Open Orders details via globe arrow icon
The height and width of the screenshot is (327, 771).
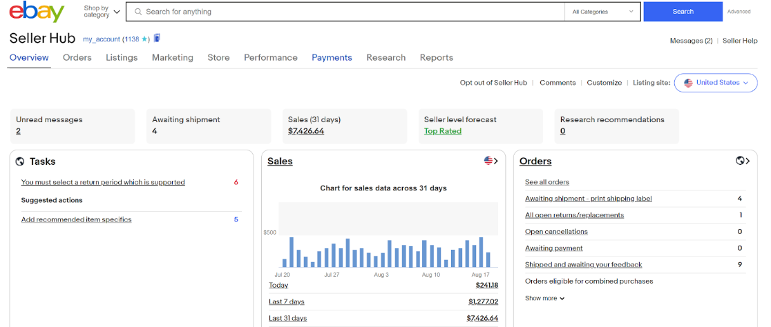click(x=743, y=161)
